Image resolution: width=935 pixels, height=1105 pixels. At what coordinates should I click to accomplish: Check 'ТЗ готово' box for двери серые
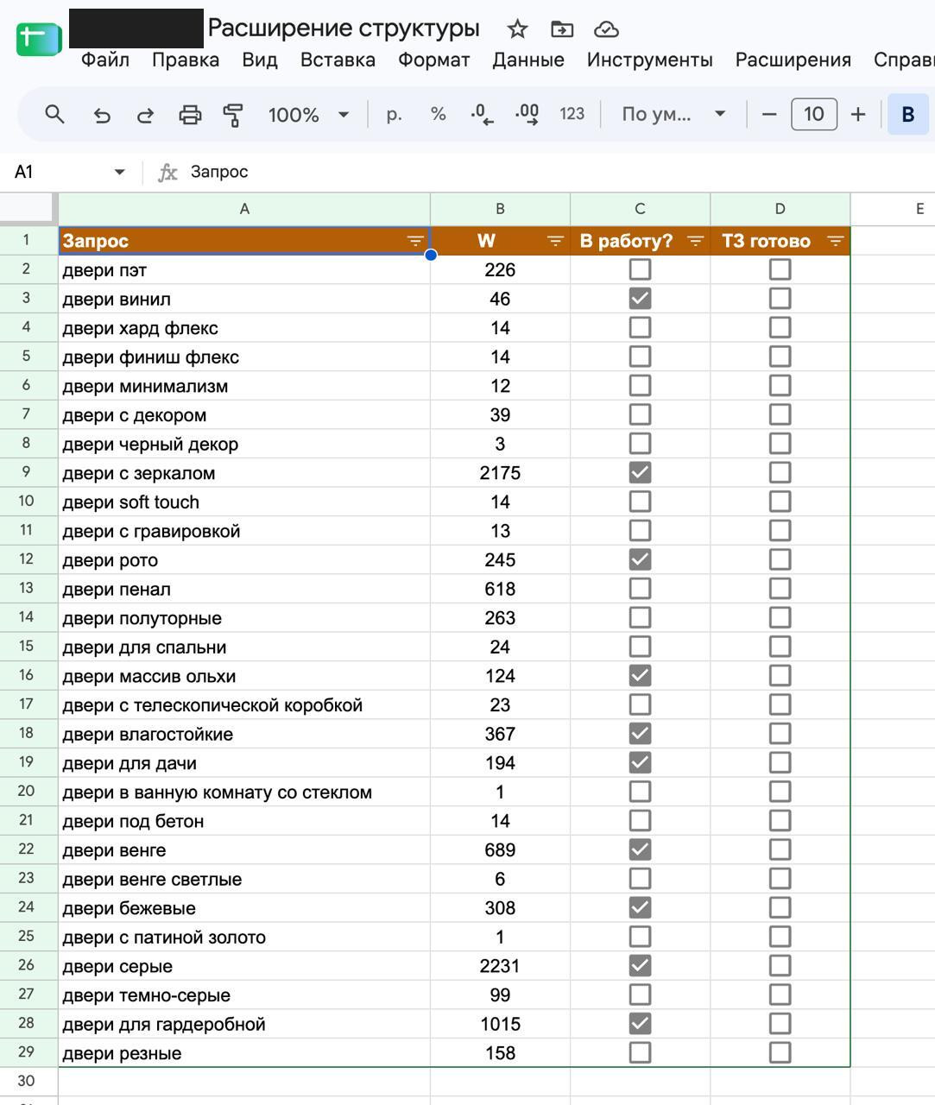[780, 965]
